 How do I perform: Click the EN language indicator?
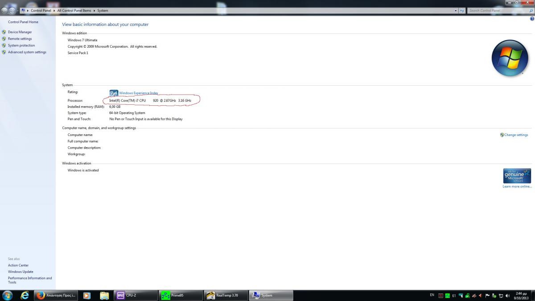(432, 295)
